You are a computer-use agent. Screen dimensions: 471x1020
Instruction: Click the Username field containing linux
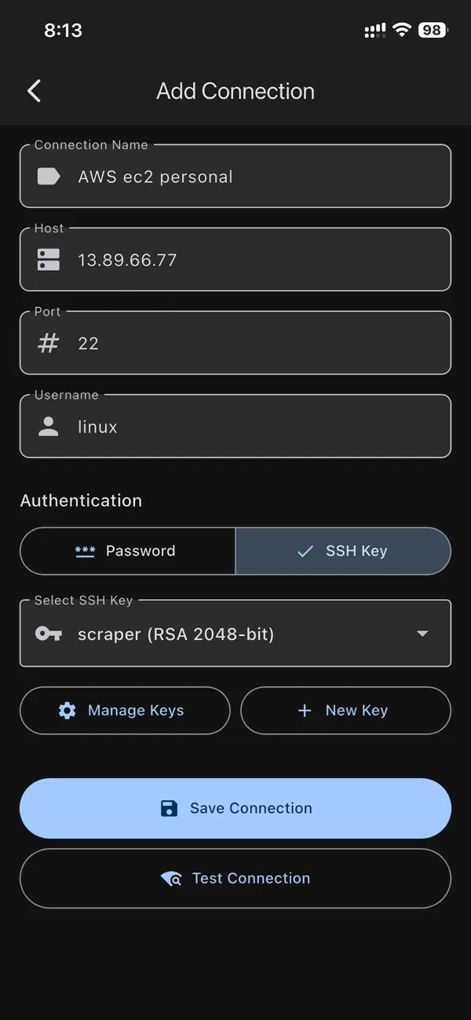[x=235, y=426]
